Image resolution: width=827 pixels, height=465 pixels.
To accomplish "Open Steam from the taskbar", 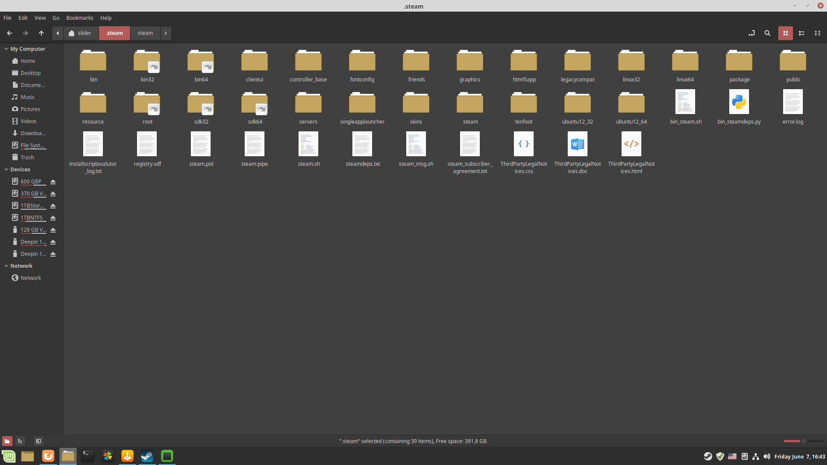I will 147,456.
